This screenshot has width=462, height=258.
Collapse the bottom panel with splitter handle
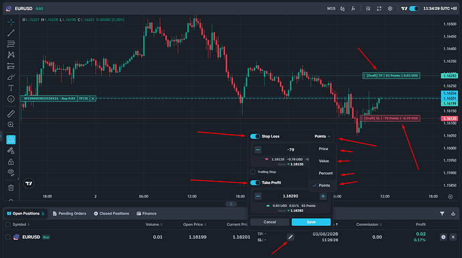[231, 204]
